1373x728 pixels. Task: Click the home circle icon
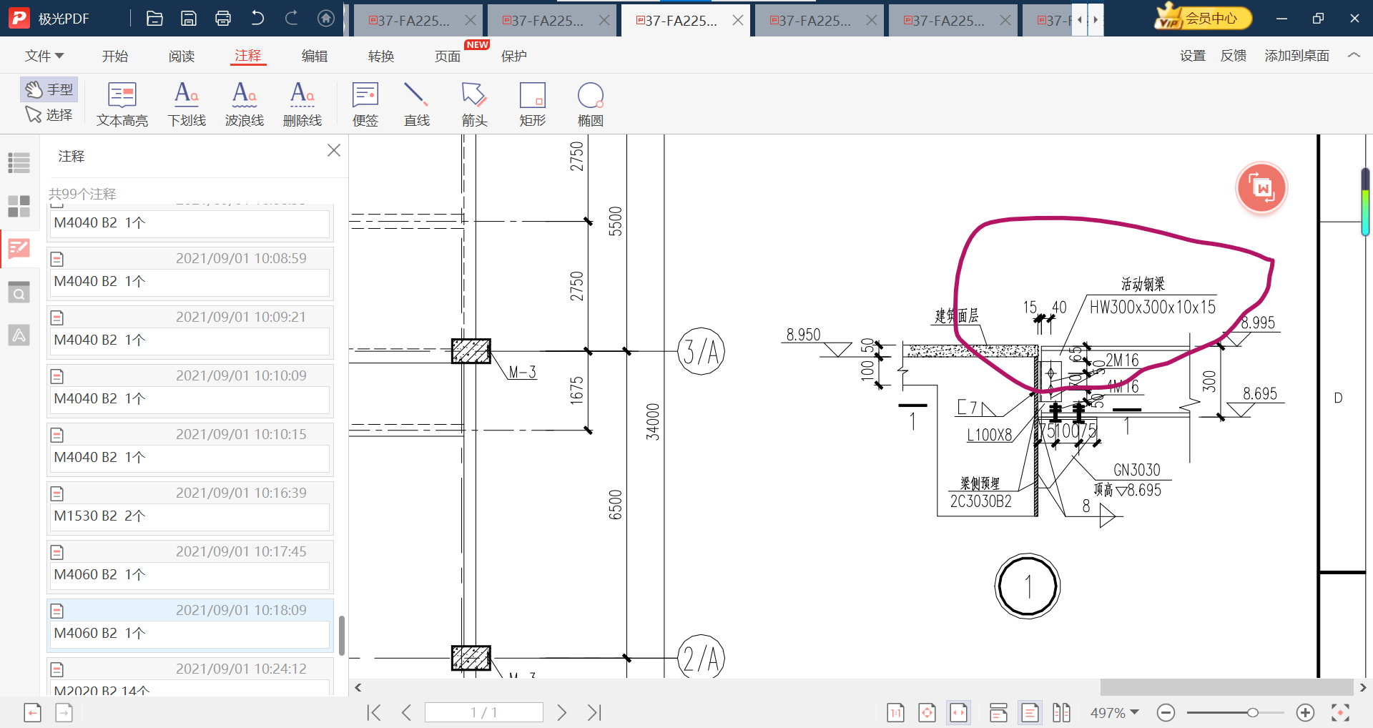click(326, 19)
